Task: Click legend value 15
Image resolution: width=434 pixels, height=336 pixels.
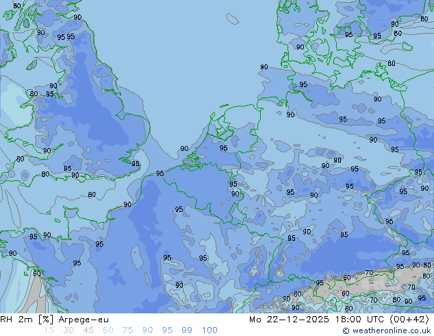Action: point(49,331)
